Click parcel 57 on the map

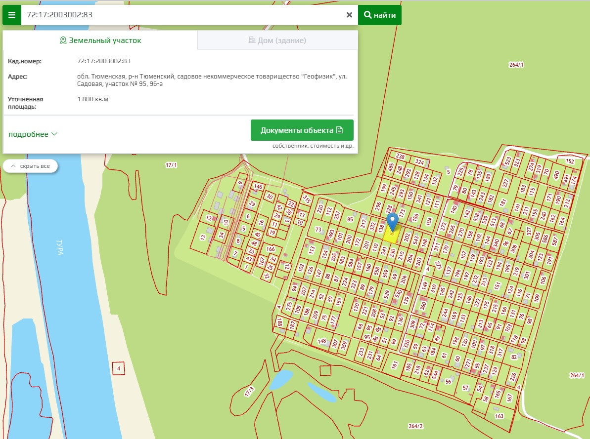(465, 388)
